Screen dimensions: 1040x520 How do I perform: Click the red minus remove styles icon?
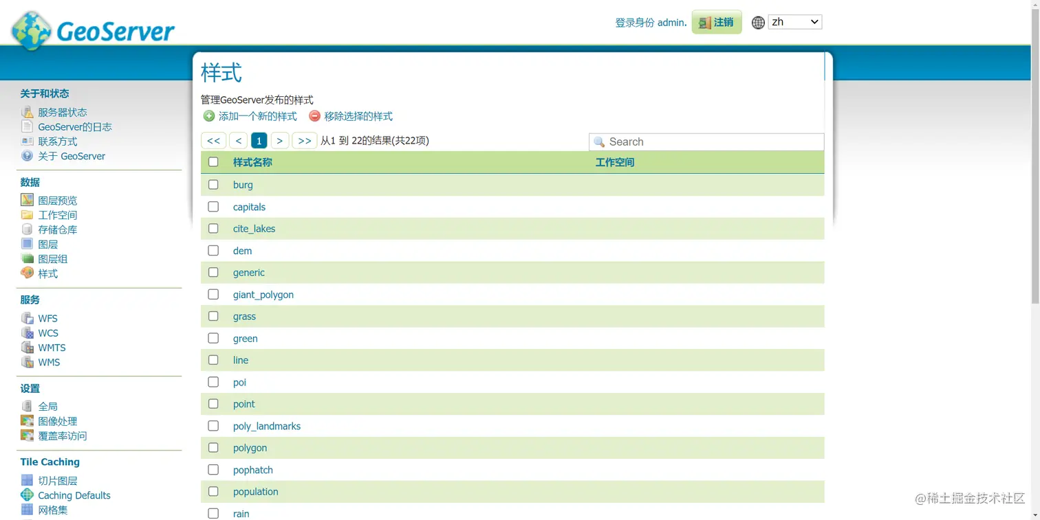pyautogui.click(x=314, y=116)
